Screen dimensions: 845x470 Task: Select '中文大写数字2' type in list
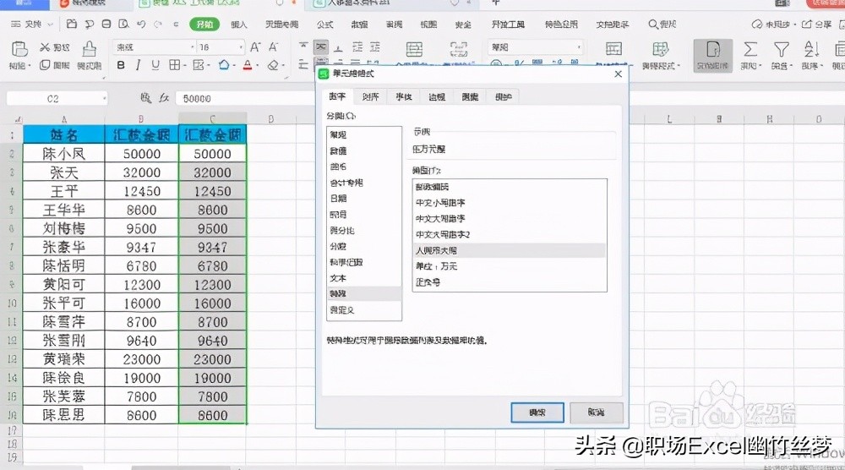510,234
